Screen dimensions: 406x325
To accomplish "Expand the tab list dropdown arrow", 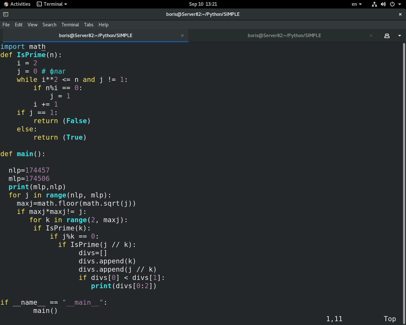I will click(400, 36).
